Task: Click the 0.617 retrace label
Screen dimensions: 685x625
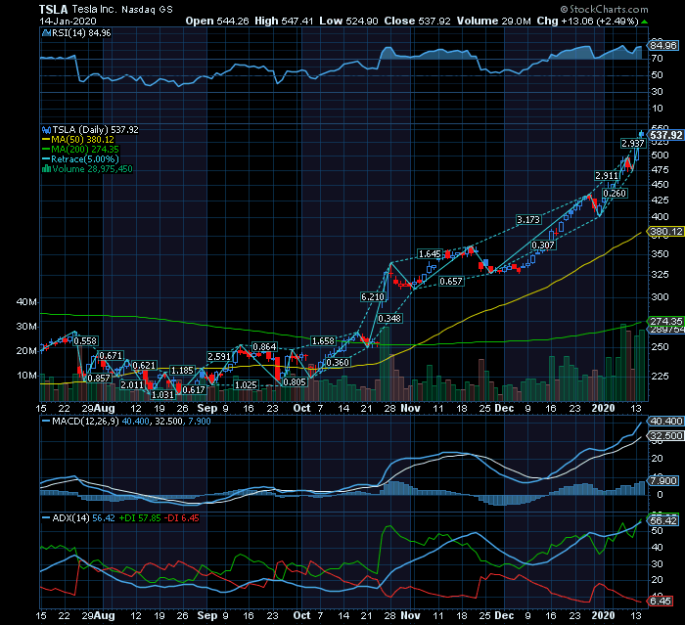Action: click(x=194, y=389)
